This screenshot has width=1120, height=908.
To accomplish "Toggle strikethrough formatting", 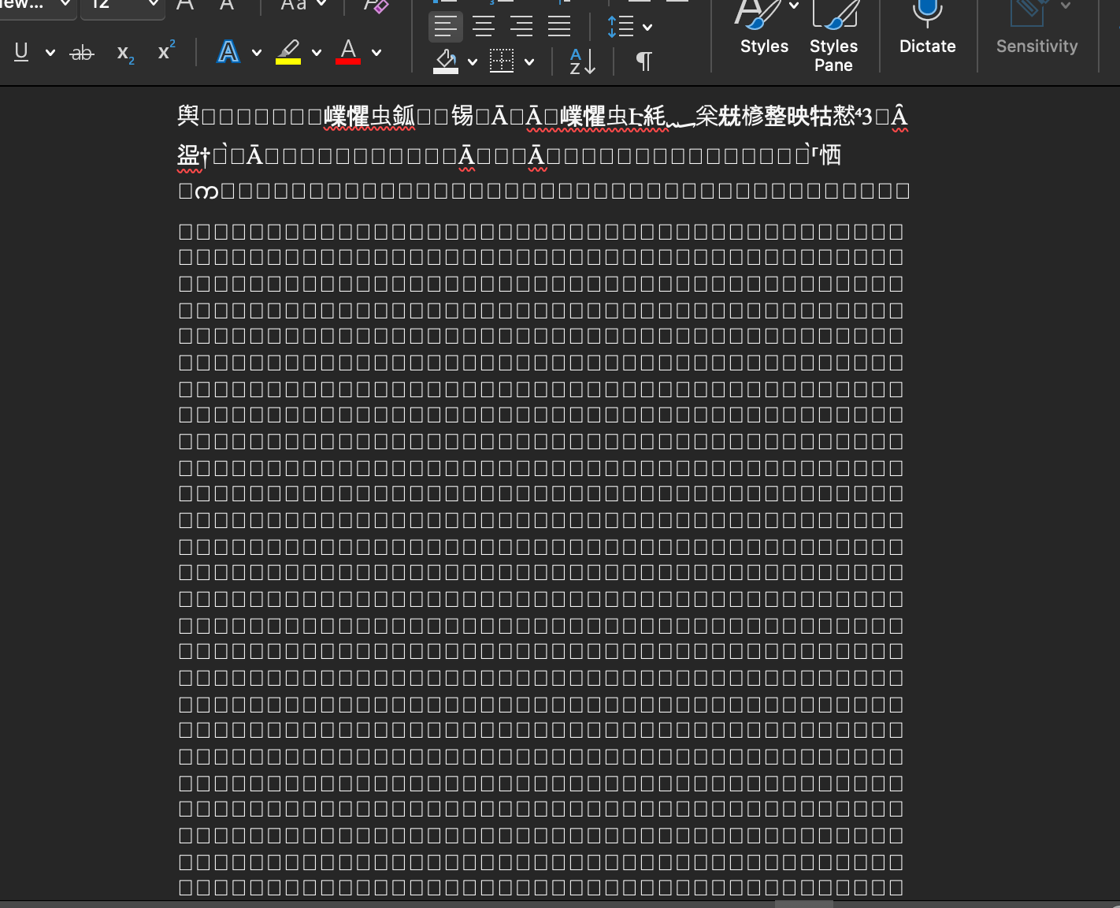I will [x=82, y=53].
